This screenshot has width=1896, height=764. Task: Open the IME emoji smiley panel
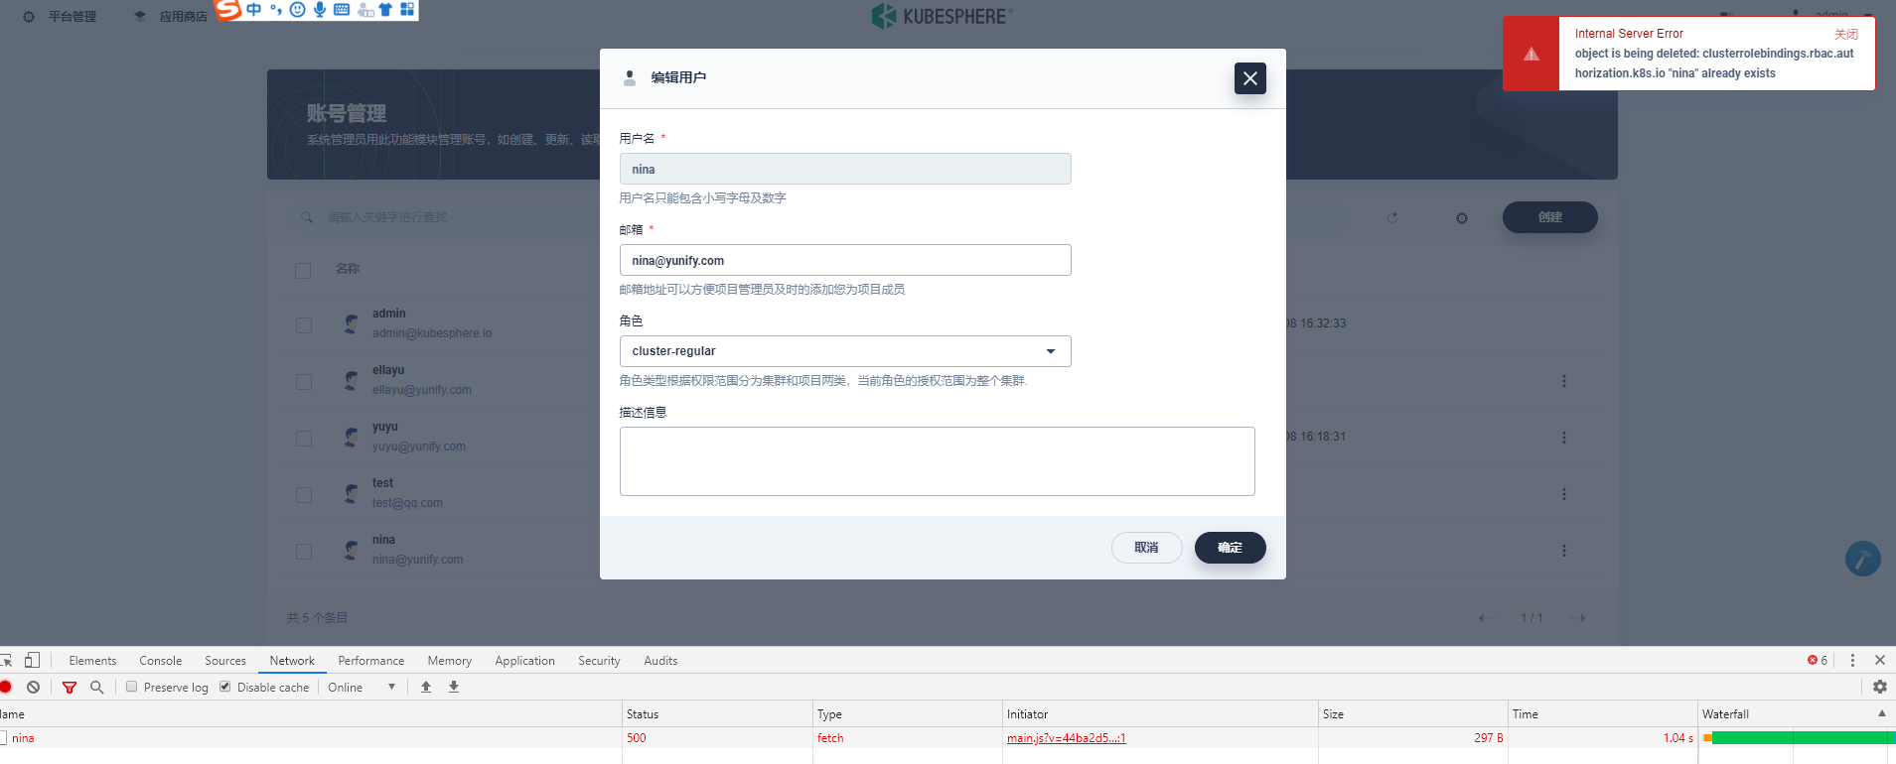tap(297, 10)
